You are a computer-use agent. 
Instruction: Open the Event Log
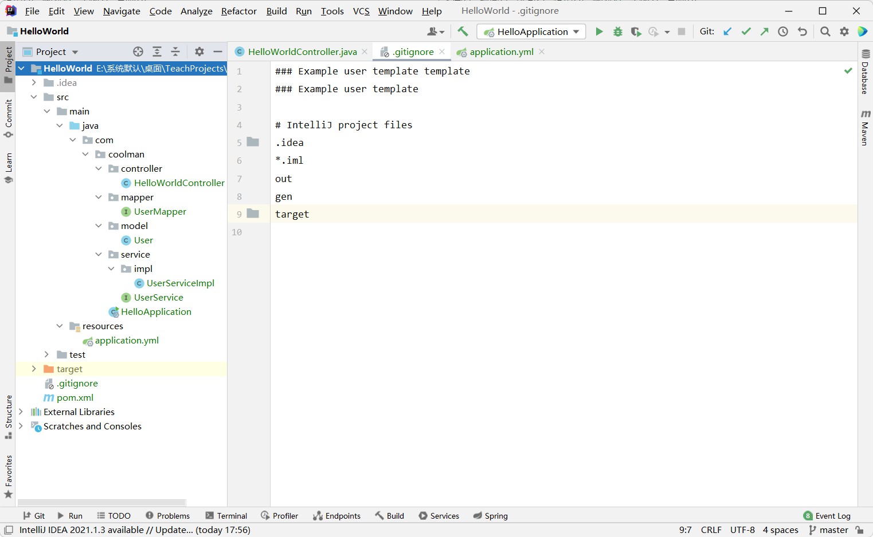[x=827, y=516]
